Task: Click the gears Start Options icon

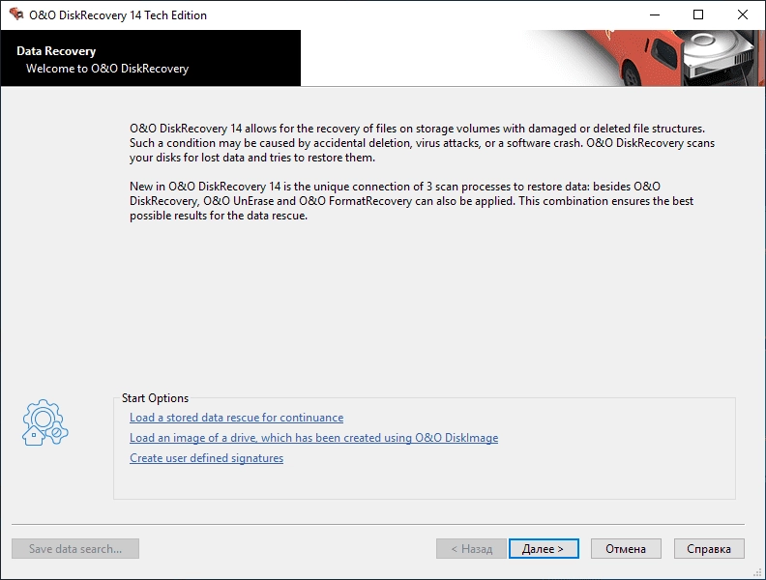Action: 44,422
